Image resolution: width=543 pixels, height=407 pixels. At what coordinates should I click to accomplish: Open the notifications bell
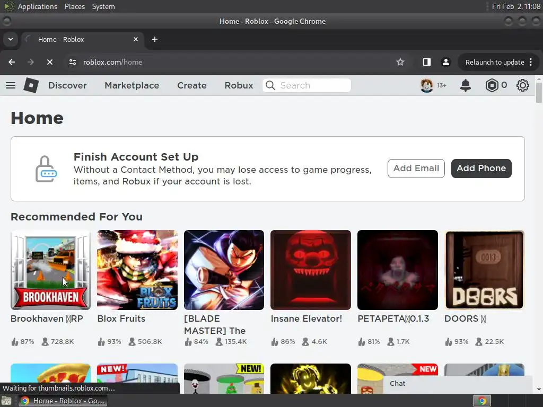(x=465, y=85)
